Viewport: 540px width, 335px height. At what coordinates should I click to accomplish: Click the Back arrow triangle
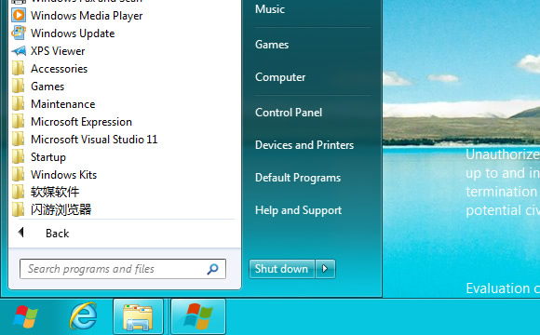21,233
